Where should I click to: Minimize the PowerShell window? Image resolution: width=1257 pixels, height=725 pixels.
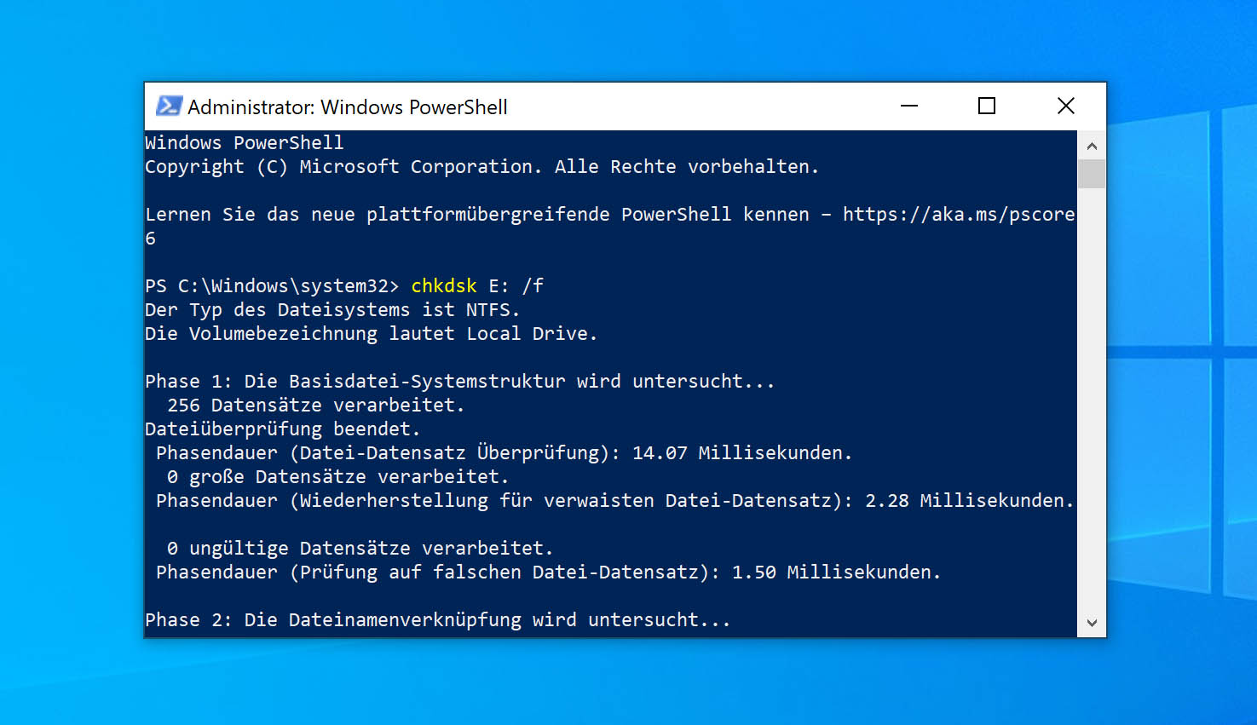pyautogui.click(x=909, y=106)
